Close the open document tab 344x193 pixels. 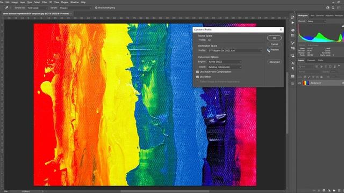tap(71, 13)
